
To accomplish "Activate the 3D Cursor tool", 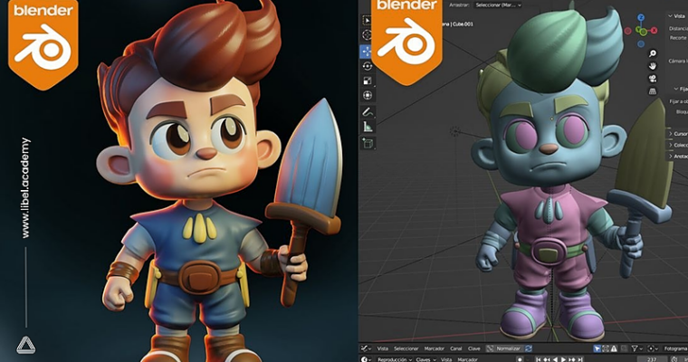I will (368, 34).
